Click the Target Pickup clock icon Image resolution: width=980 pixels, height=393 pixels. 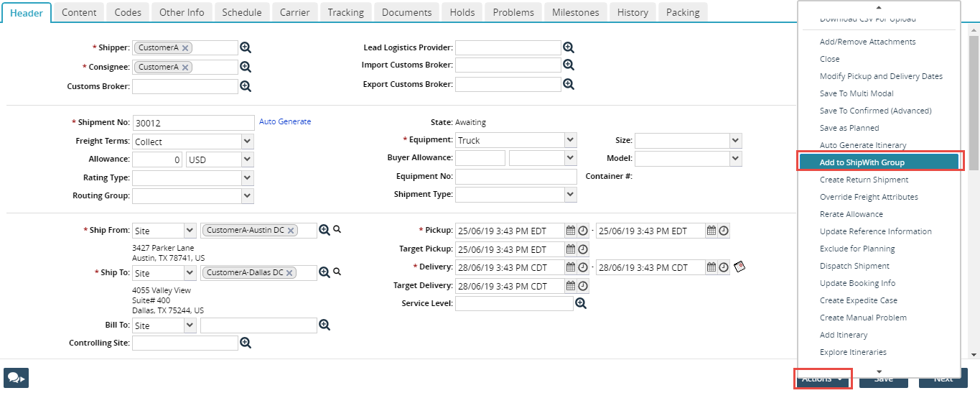(x=583, y=249)
